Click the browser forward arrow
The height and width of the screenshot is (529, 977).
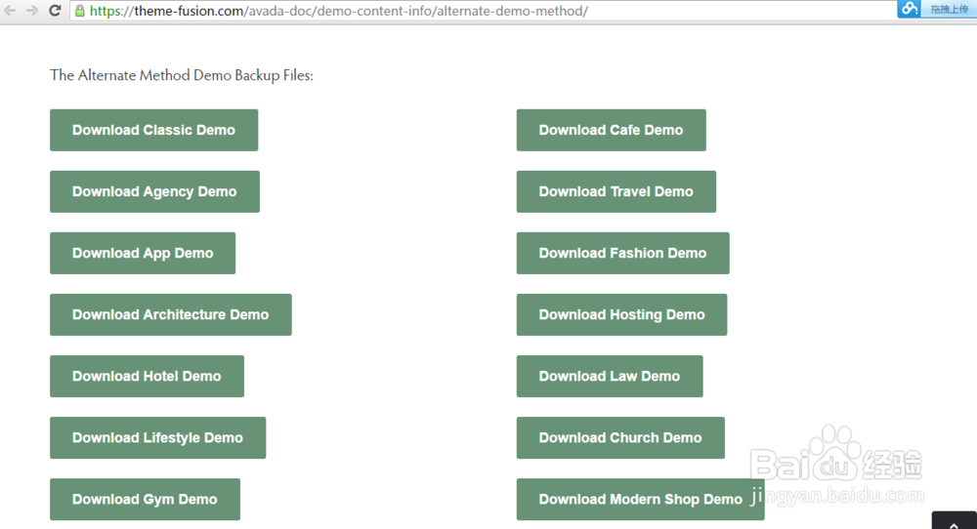click(32, 11)
